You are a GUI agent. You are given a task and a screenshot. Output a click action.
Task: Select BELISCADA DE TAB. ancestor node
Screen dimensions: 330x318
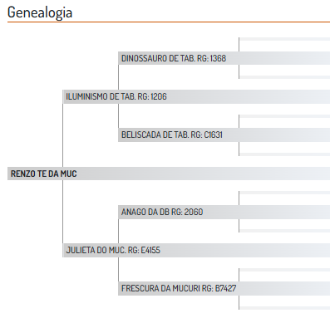click(x=224, y=135)
